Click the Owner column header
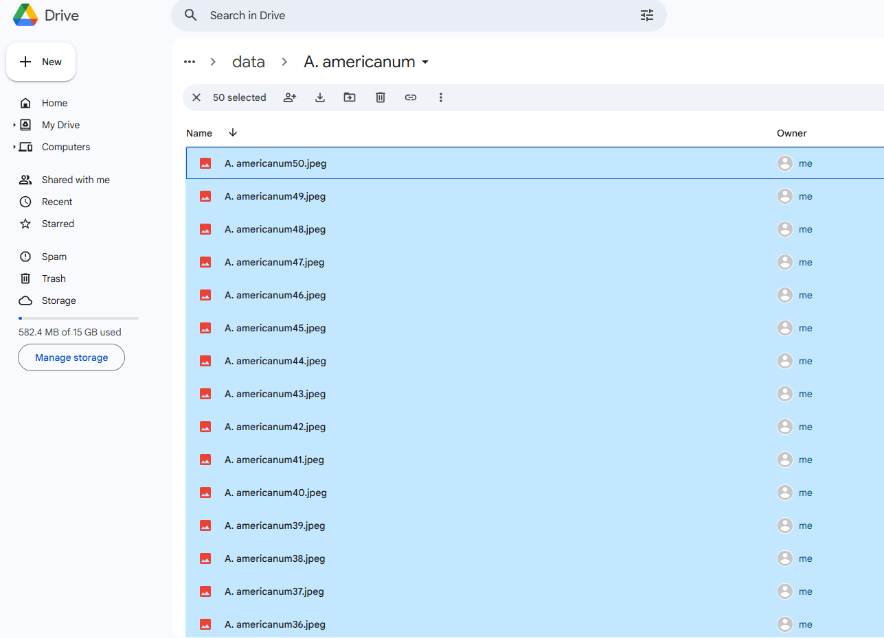Screen dimensions: 884x638 coord(792,133)
